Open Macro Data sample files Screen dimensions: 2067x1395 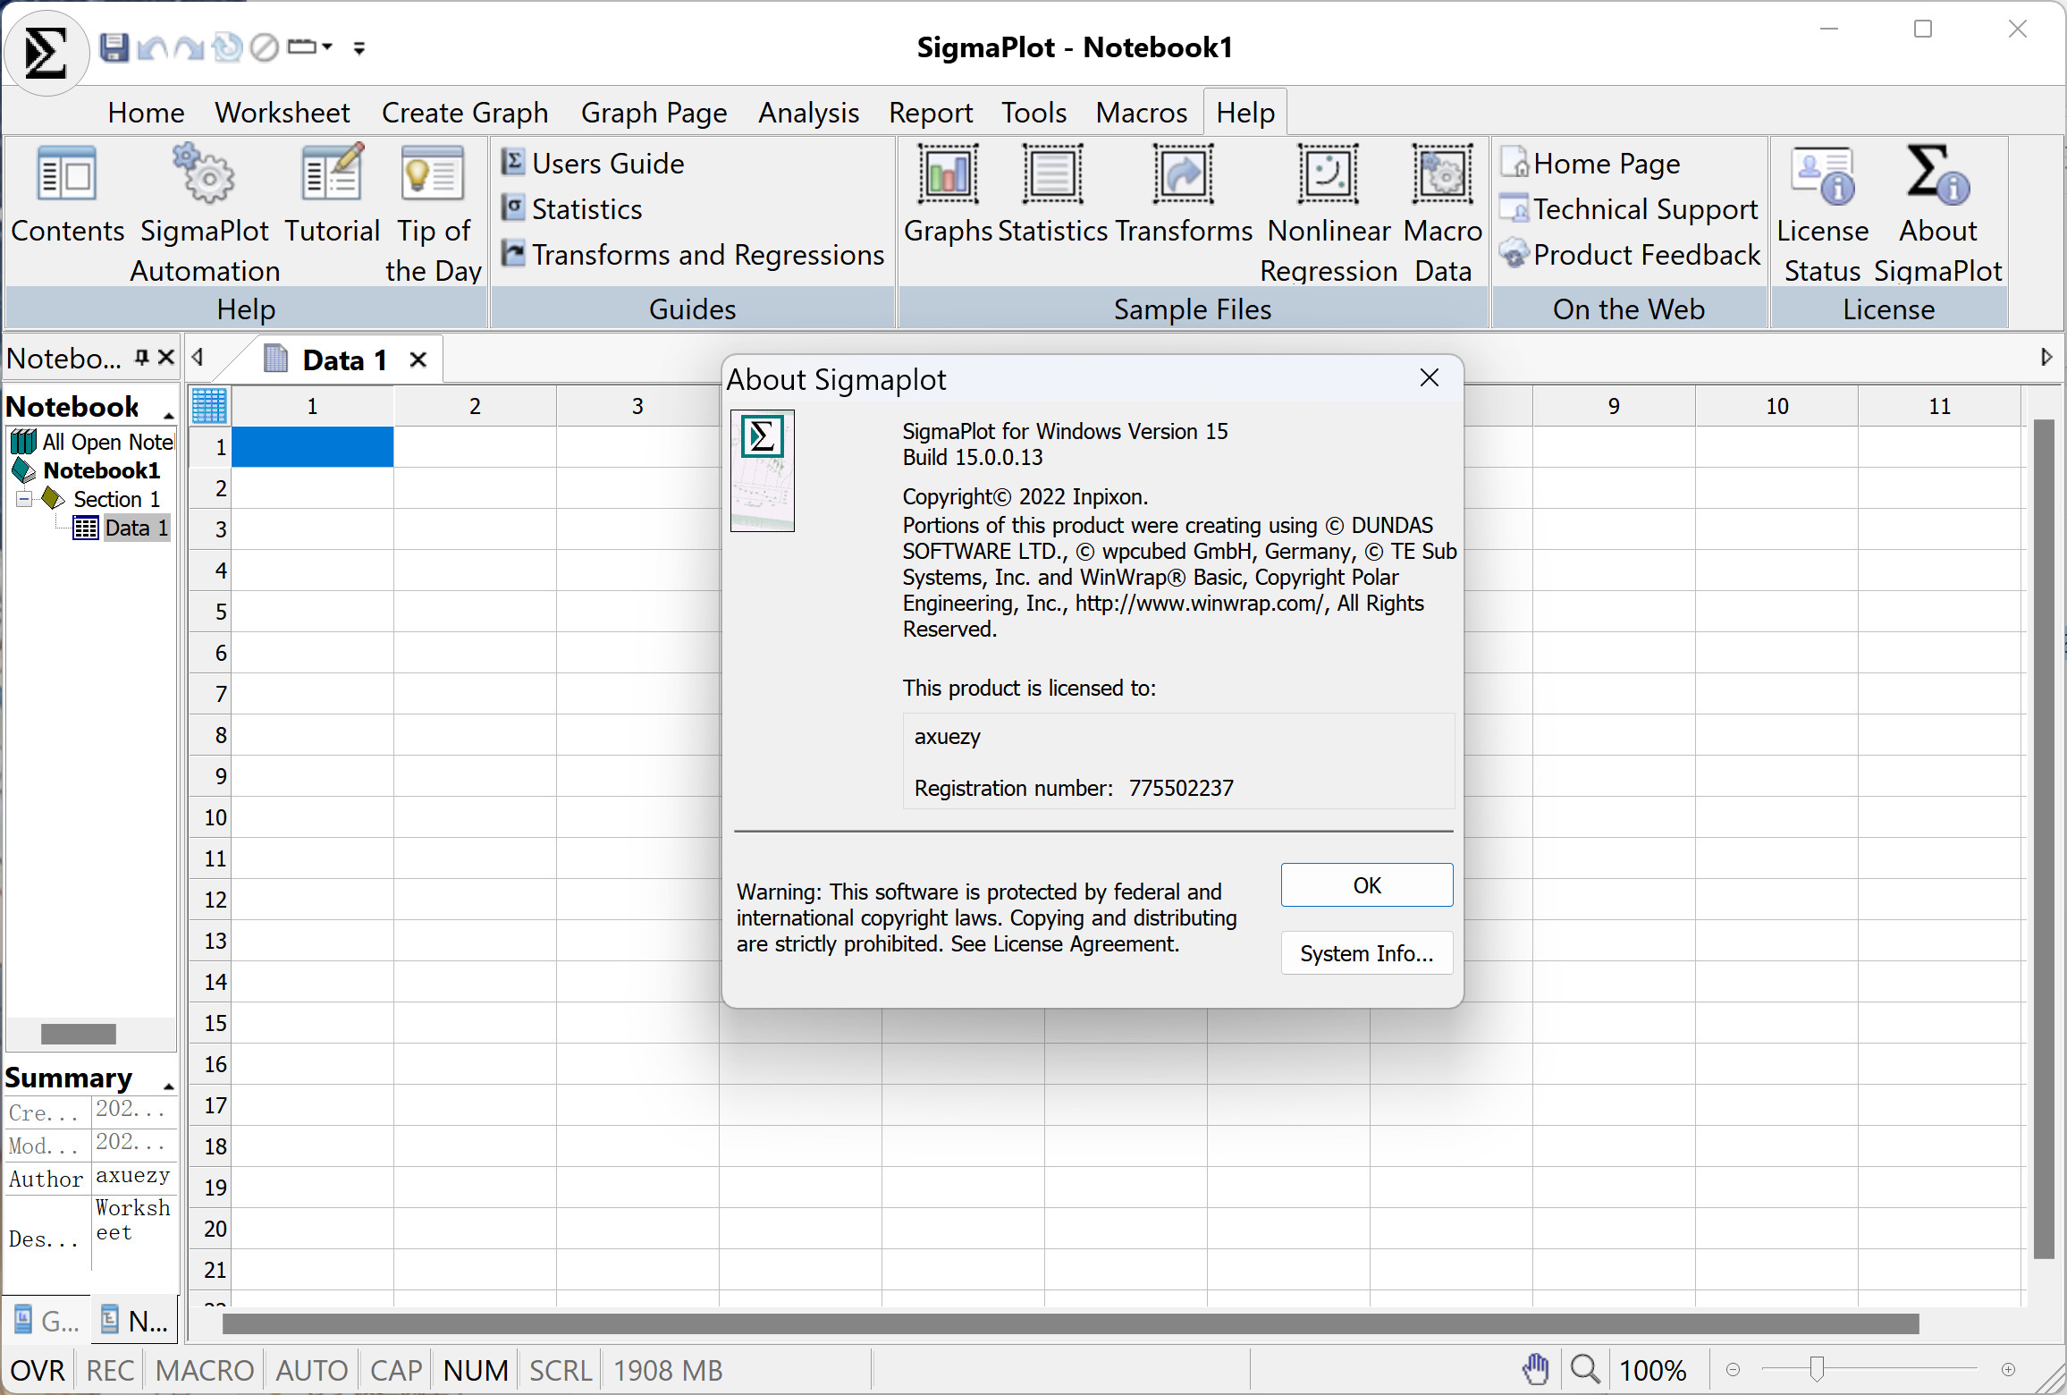(x=1442, y=213)
